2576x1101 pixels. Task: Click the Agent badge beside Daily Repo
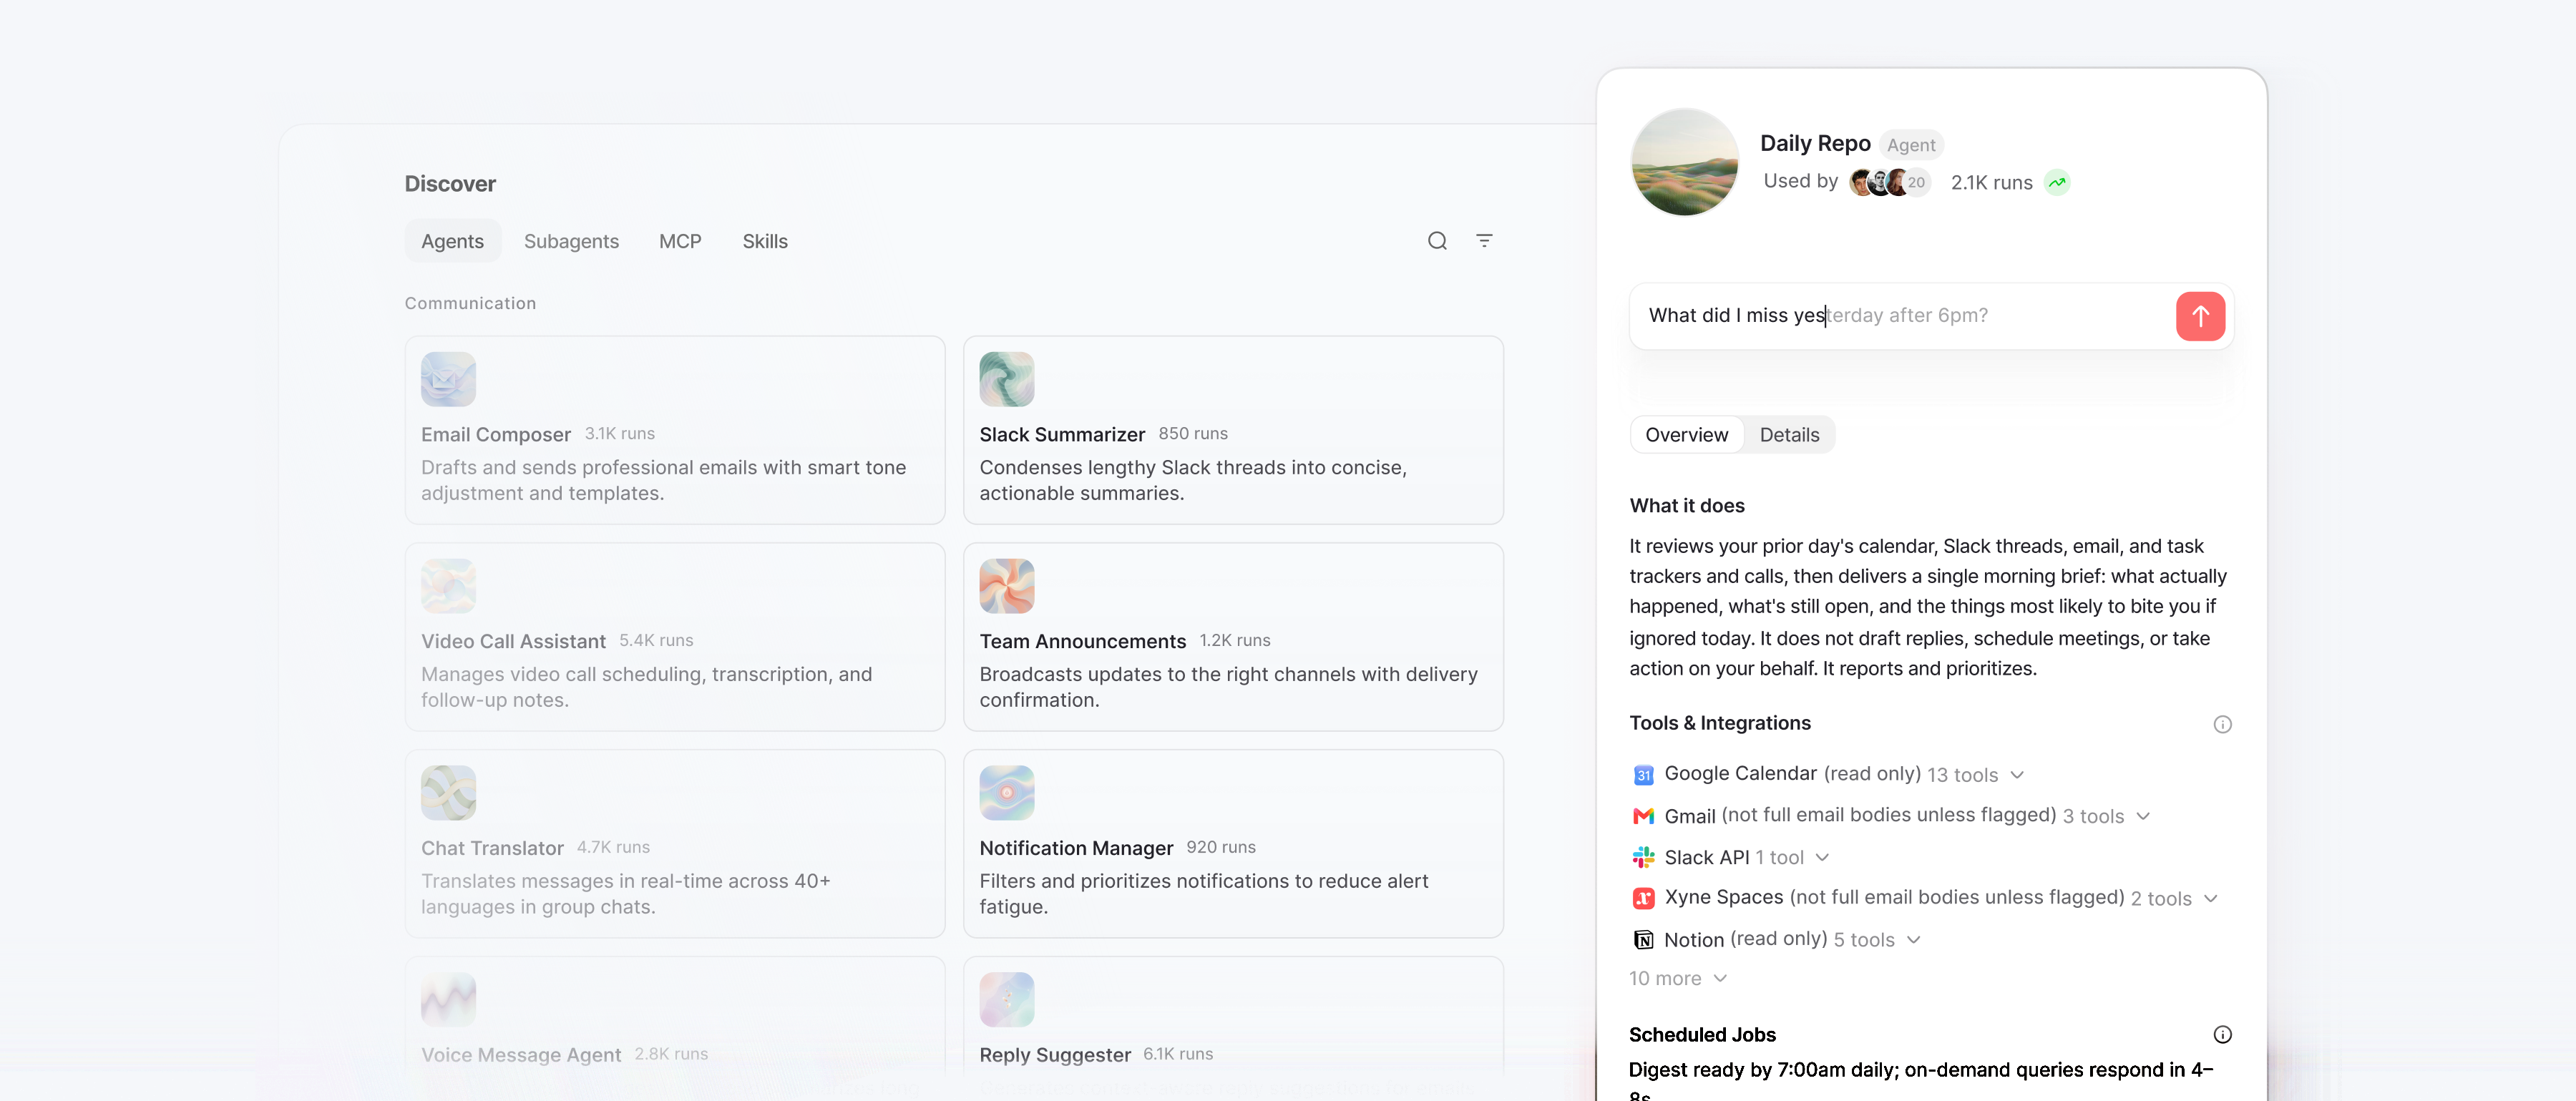1910,145
